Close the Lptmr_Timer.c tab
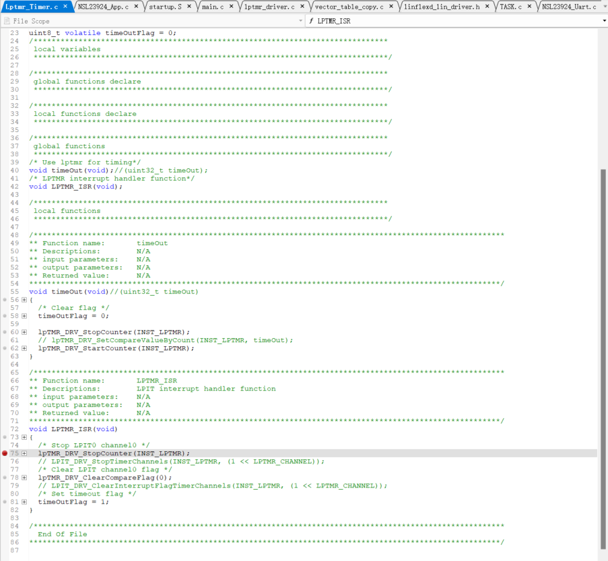The width and height of the screenshot is (608, 561). pos(65,6)
